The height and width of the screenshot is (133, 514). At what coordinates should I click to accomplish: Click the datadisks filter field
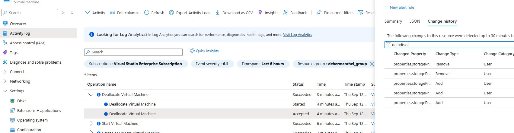449,45
